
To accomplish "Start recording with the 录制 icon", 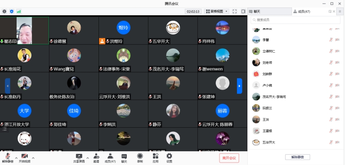I will point(140,156).
